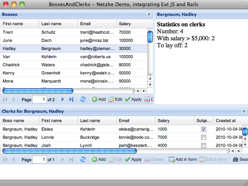
Task: Sort Bosses grid by Salary column header
Action: [131, 24]
